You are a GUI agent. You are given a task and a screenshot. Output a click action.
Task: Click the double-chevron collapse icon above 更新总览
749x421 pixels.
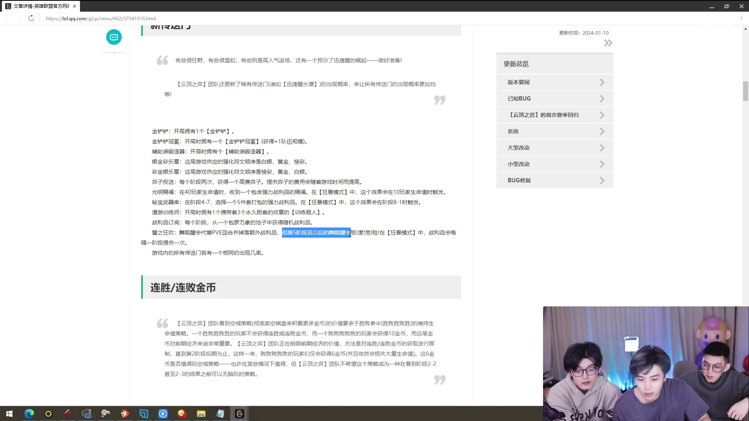(x=608, y=43)
